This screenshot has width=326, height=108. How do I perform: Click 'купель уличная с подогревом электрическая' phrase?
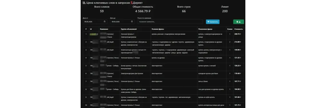coord(168,34)
